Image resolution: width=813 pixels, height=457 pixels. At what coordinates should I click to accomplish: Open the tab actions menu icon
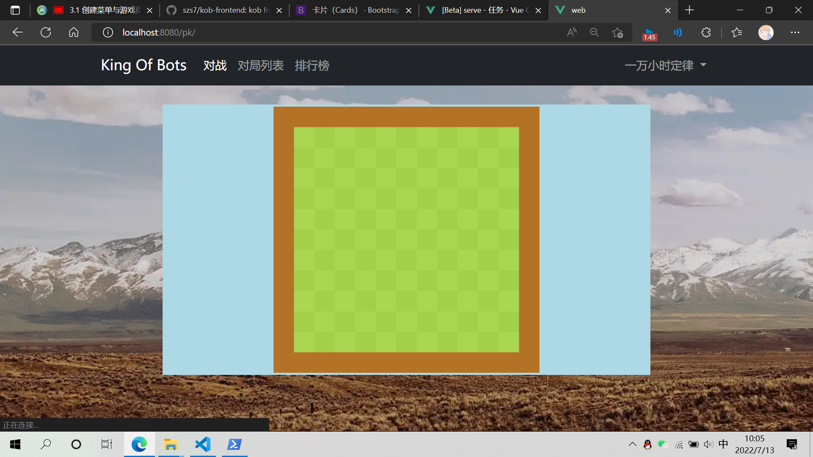[x=15, y=10]
